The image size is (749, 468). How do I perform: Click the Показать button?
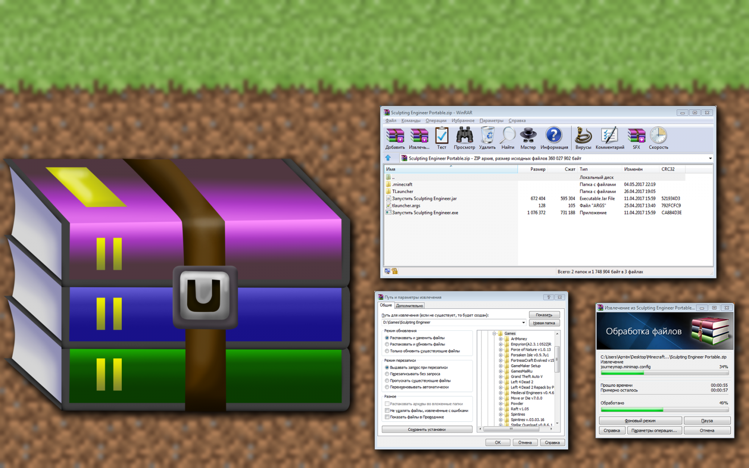point(544,315)
